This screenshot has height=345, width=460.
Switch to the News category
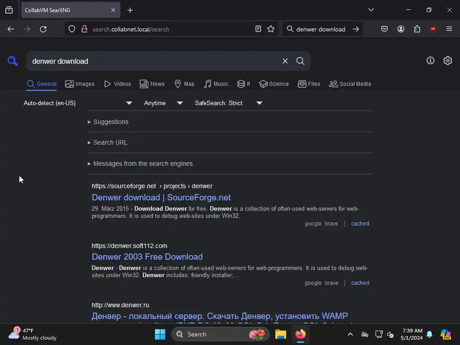tap(152, 84)
